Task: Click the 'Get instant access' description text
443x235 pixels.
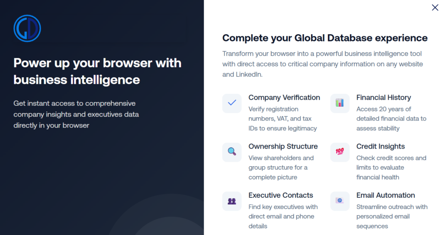Action: [76, 114]
